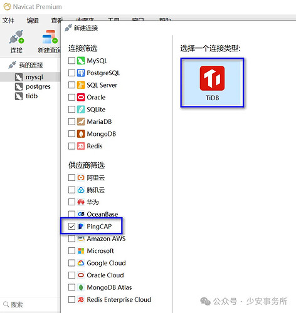The image size is (296, 313).
Task: Enable the Google Cloud vendor checkbox
Action: tap(71, 263)
